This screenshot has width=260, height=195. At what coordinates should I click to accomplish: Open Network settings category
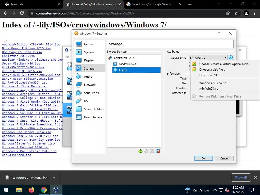tap(90, 85)
